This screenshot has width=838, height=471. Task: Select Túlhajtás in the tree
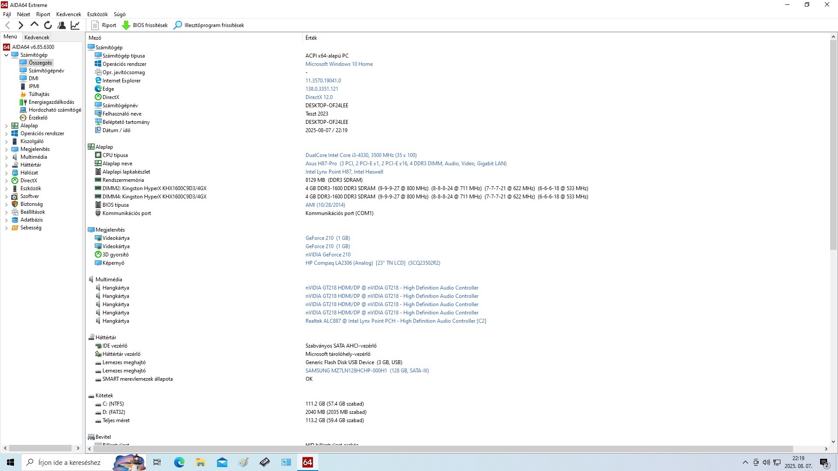click(39, 94)
